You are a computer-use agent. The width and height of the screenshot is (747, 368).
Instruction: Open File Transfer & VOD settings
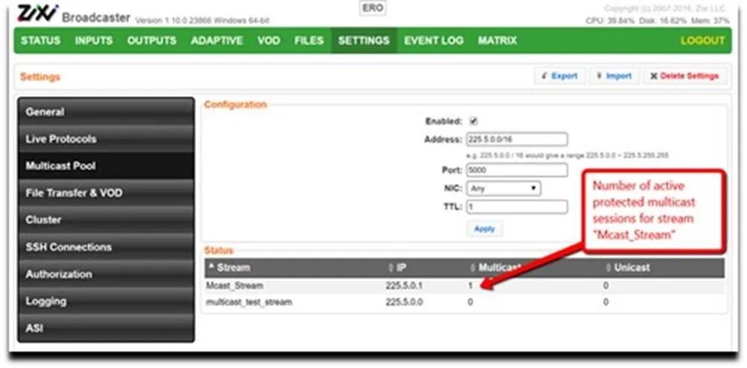[x=106, y=193]
